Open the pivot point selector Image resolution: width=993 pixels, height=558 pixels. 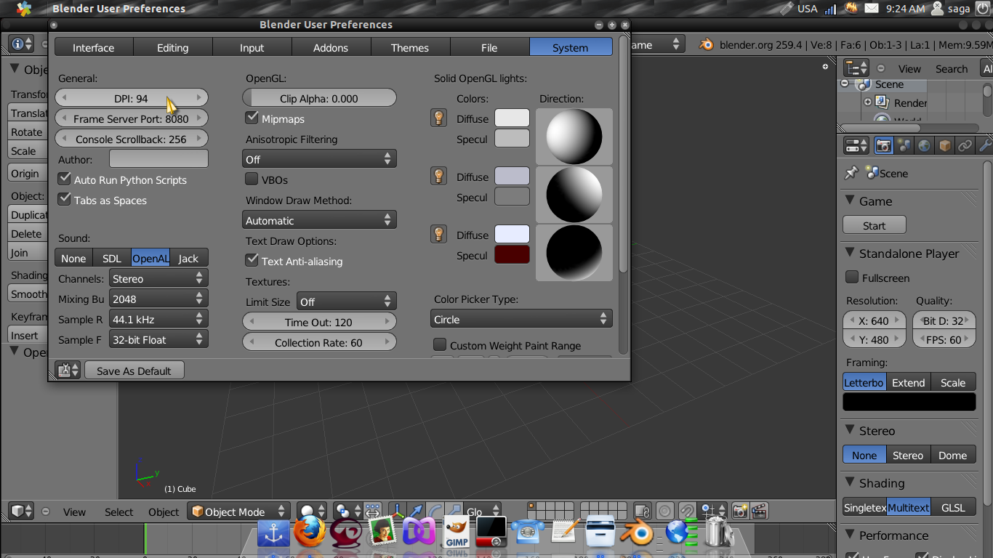pos(347,511)
